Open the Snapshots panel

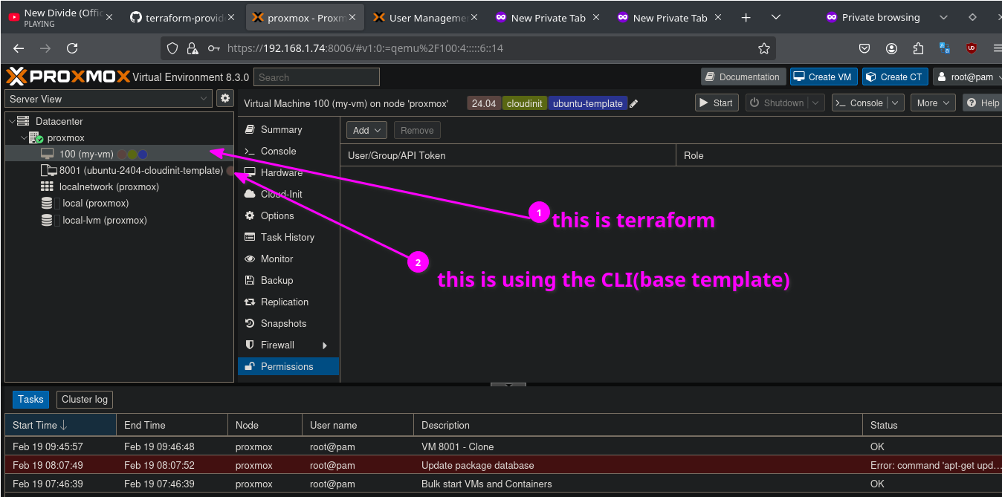tap(283, 323)
